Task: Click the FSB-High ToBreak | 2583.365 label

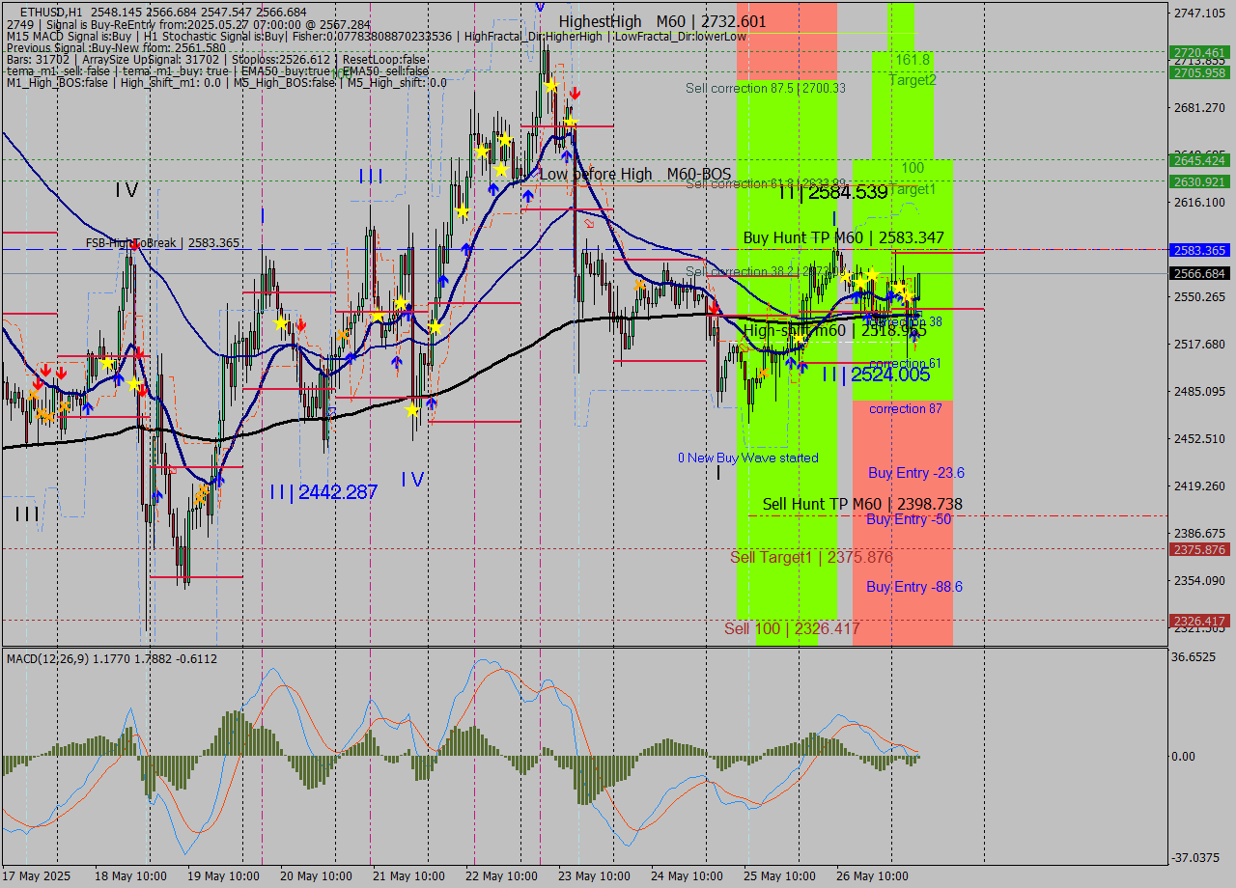Action: tap(164, 242)
